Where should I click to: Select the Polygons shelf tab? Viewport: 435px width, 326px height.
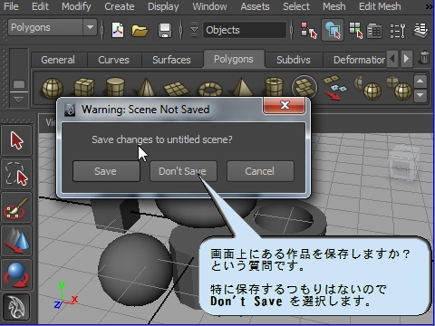pyautogui.click(x=234, y=59)
